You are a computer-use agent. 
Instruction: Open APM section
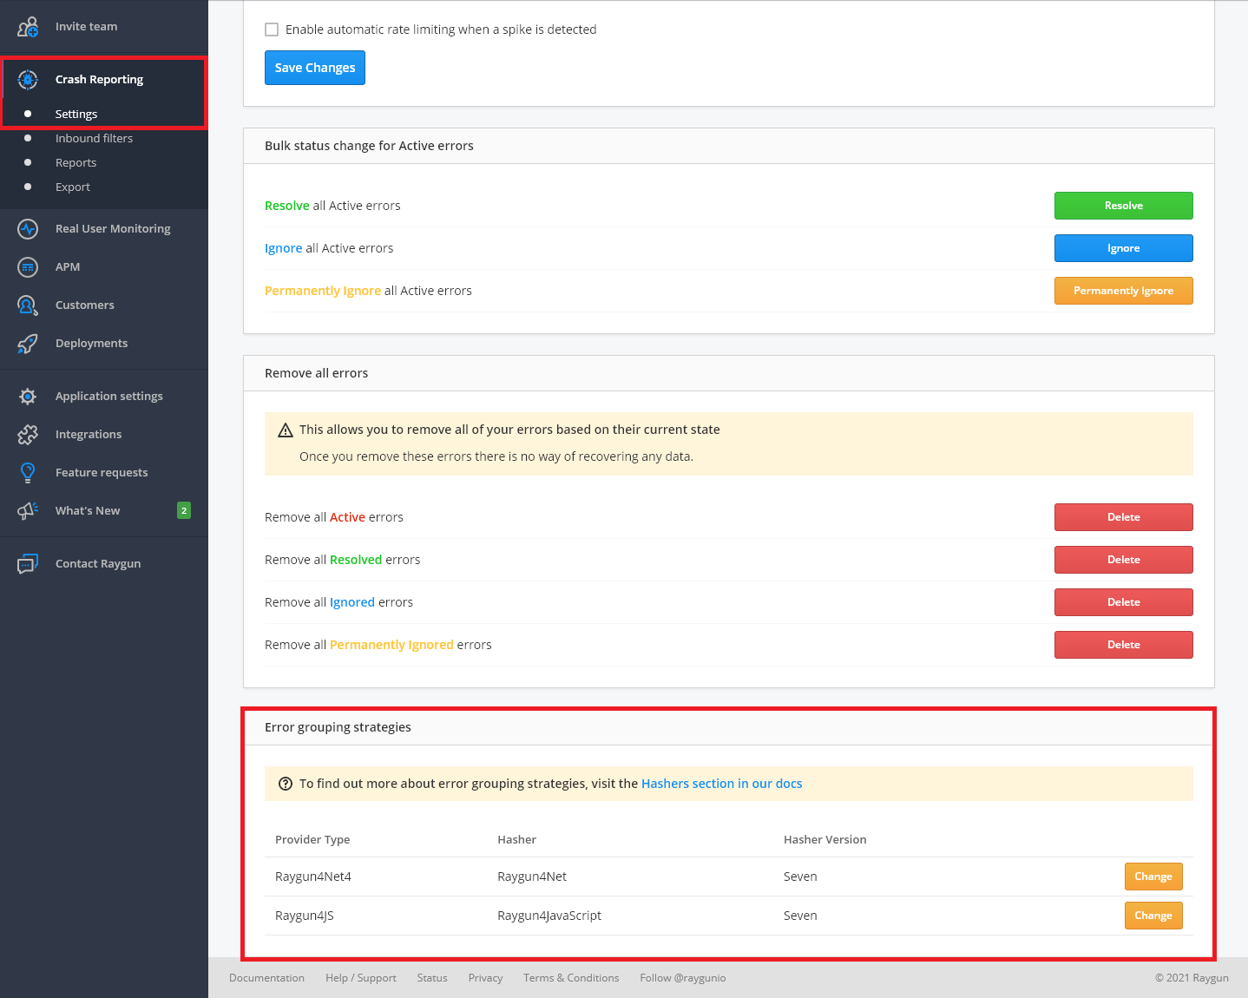click(68, 267)
